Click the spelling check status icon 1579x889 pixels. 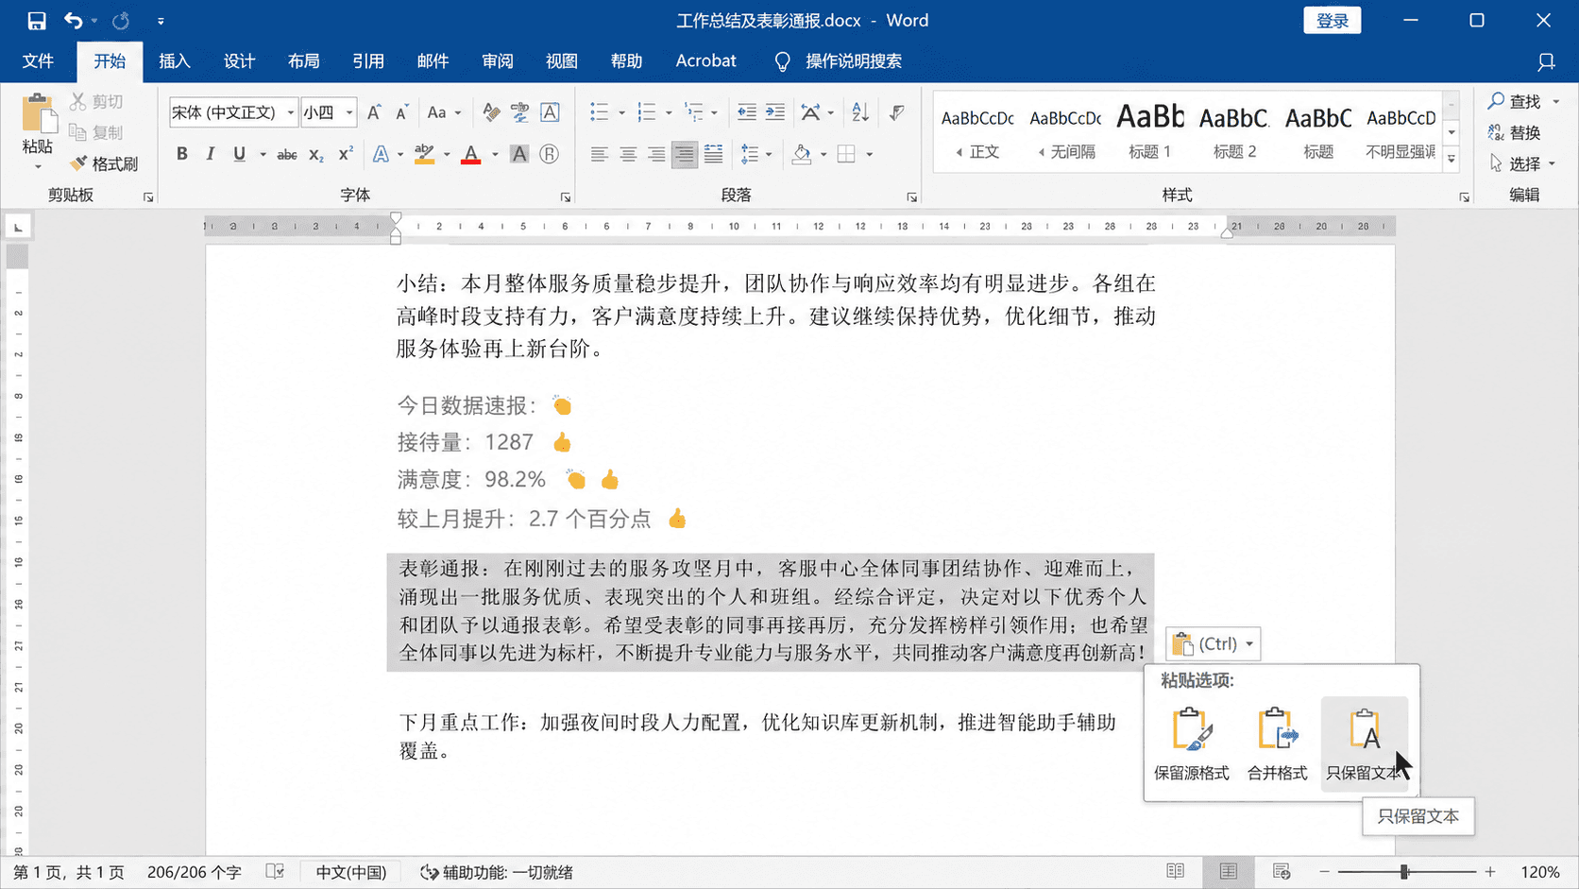pos(275,872)
